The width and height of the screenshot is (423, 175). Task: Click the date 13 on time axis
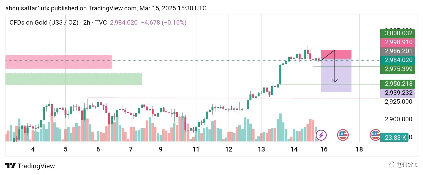(261, 149)
